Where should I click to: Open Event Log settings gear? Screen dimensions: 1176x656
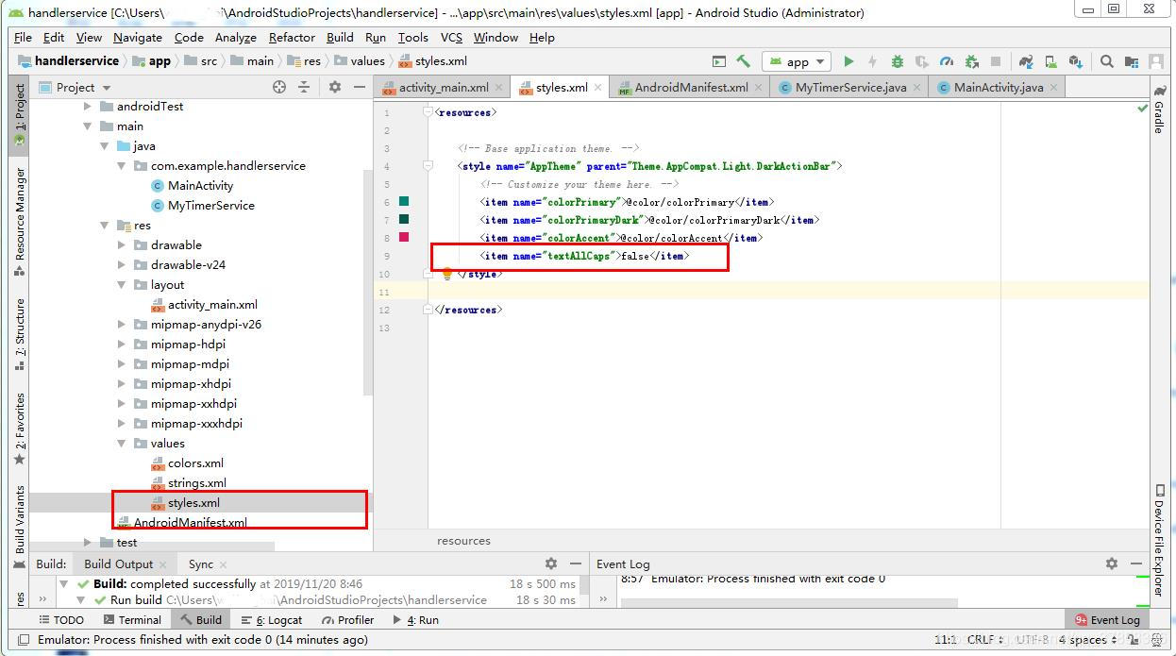(x=1111, y=563)
